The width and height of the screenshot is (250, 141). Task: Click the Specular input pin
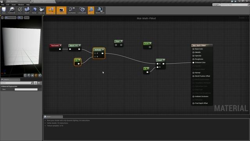(193, 56)
